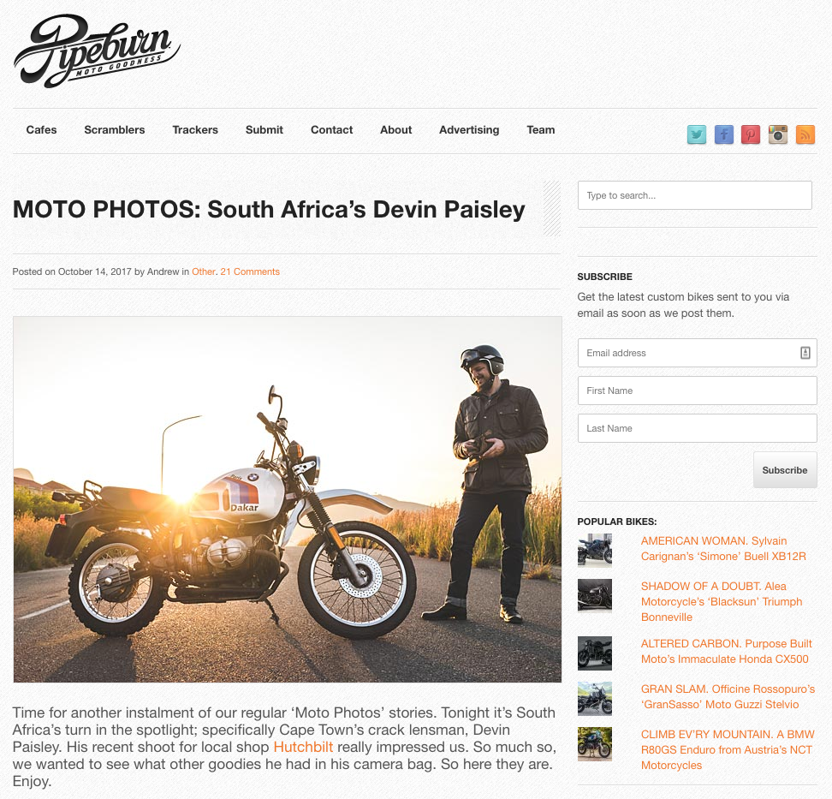Click the First Name input field
The width and height of the screenshot is (832, 799).
[698, 391]
